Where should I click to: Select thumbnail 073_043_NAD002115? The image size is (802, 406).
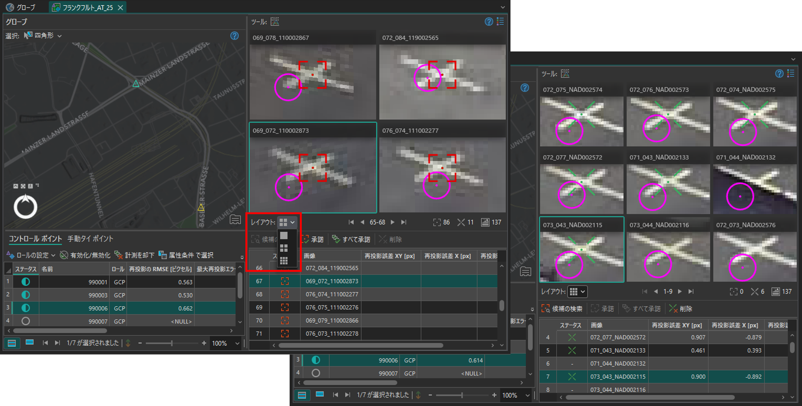582,249
